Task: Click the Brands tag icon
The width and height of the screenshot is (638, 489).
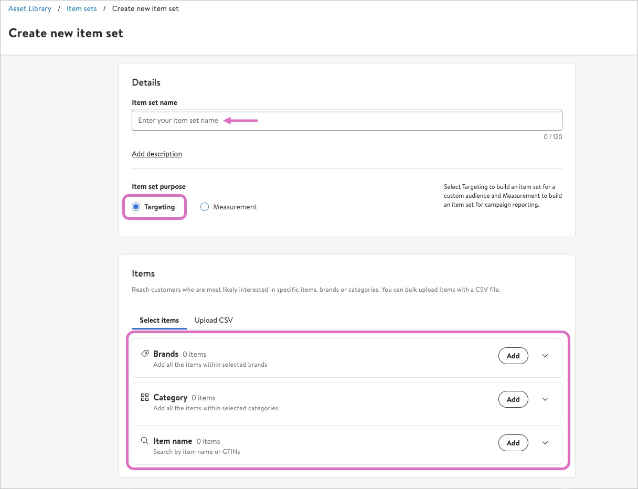Action: (145, 354)
